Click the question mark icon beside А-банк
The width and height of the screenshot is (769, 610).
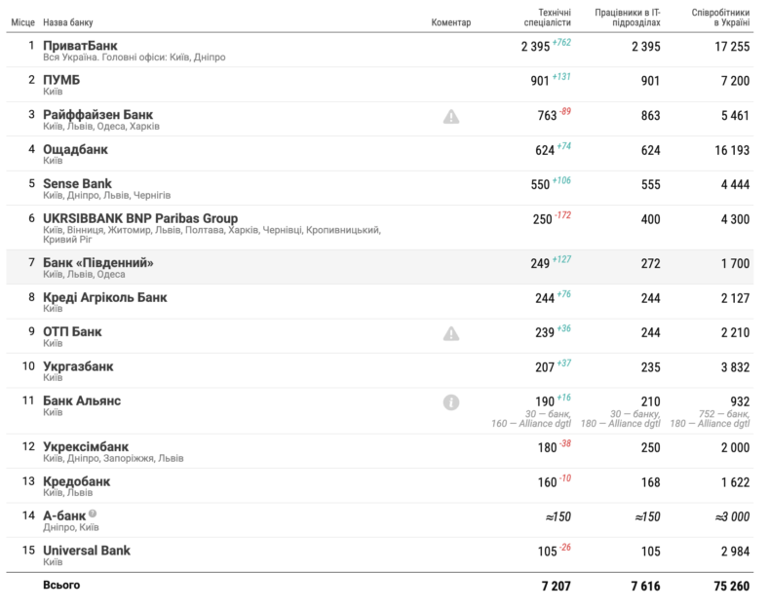pos(93,513)
